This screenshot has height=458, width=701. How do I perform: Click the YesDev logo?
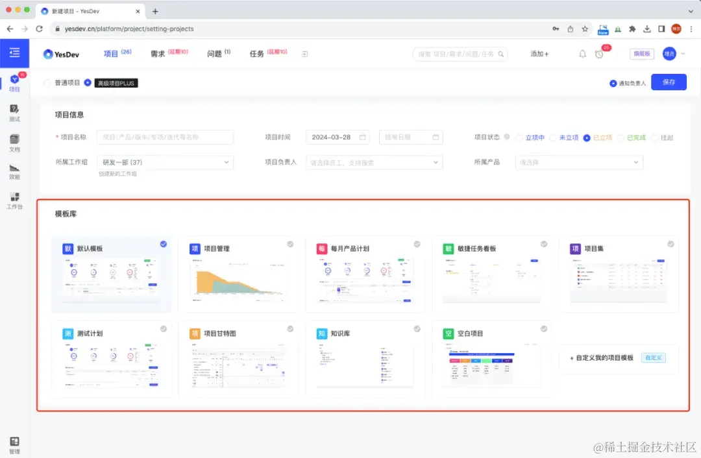coord(62,54)
